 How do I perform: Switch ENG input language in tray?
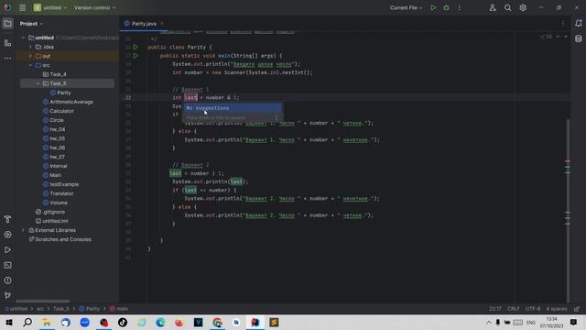point(531,323)
